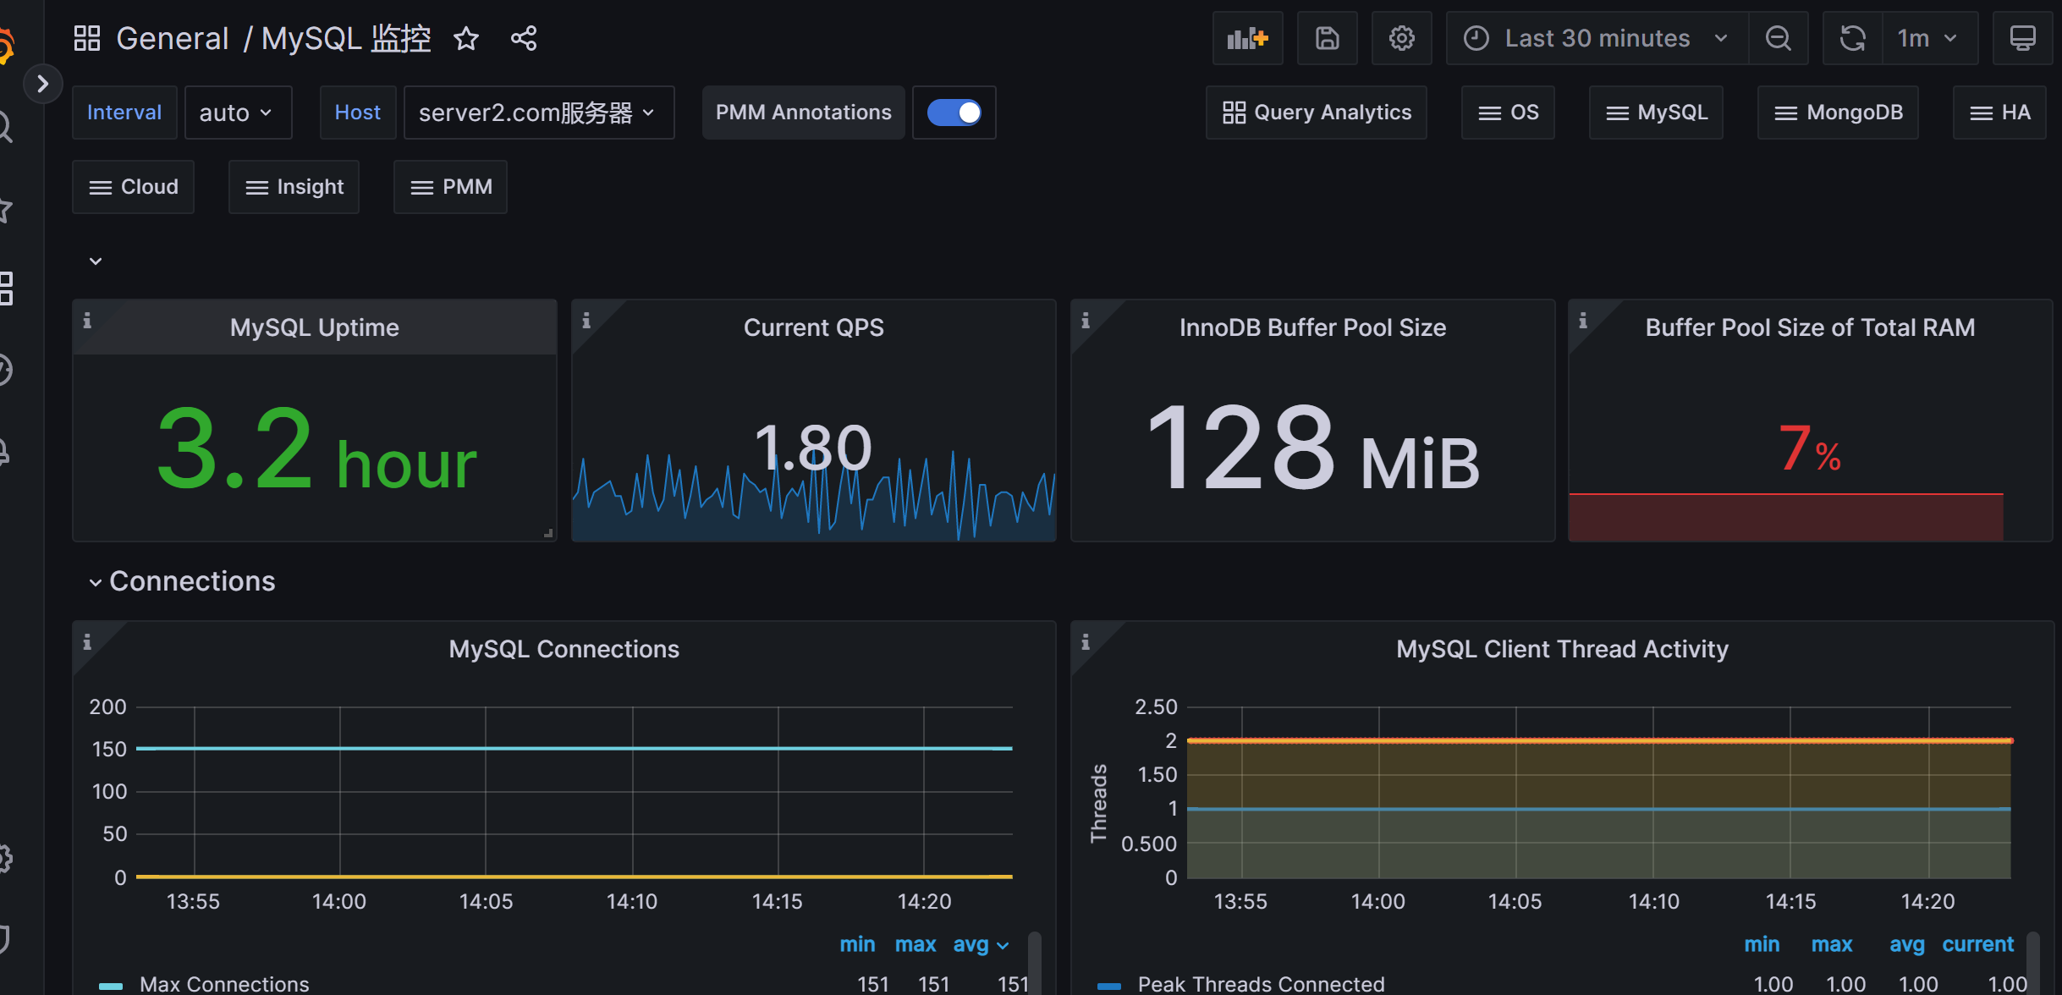
Task: Show MySQL Client Thread Activity info
Action: point(1086,642)
